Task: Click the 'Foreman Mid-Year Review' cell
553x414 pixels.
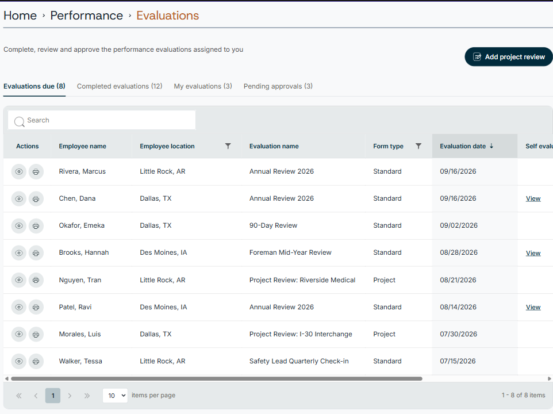Action: click(x=290, y=252)
